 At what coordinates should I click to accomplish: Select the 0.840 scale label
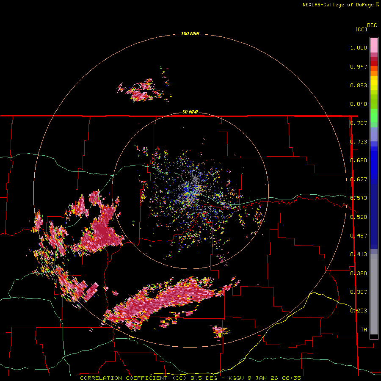coord(359,104)
